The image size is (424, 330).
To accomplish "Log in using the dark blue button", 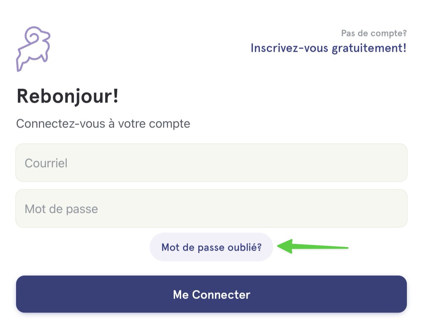I will pos(211,294).
